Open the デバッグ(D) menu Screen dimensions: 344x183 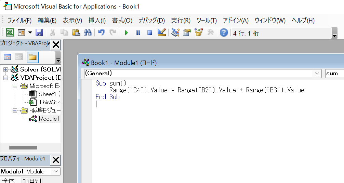[x=151, y=21]
